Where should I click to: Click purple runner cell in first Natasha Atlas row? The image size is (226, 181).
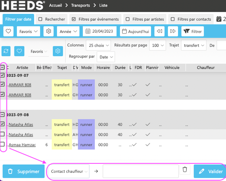86,124
